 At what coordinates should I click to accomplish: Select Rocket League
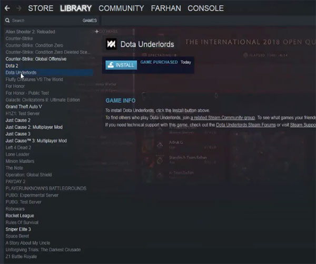(20, 216)
